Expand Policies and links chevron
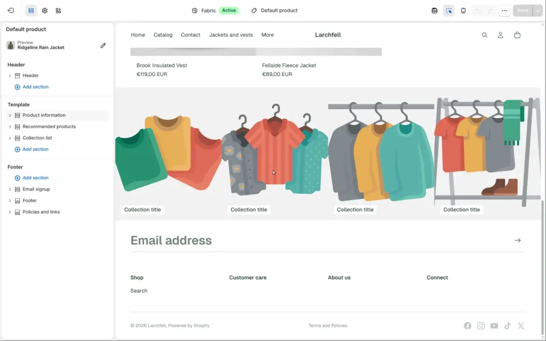 pyautogui.click(x=10, y=212)
